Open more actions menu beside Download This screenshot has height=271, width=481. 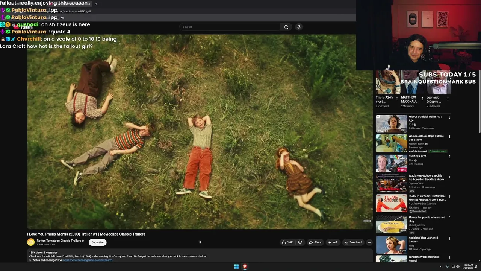369,242
